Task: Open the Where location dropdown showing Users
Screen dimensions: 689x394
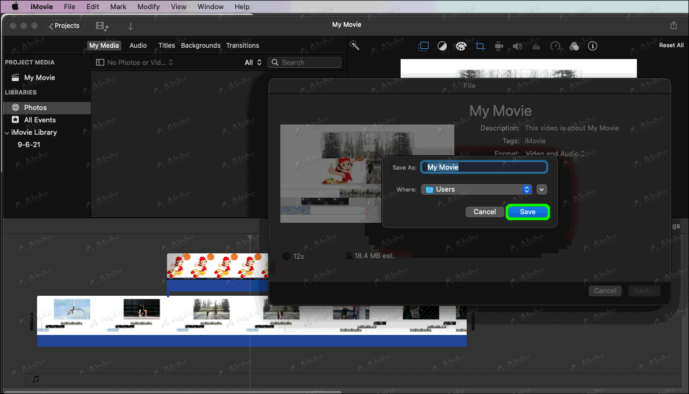Action: point(476,189)
